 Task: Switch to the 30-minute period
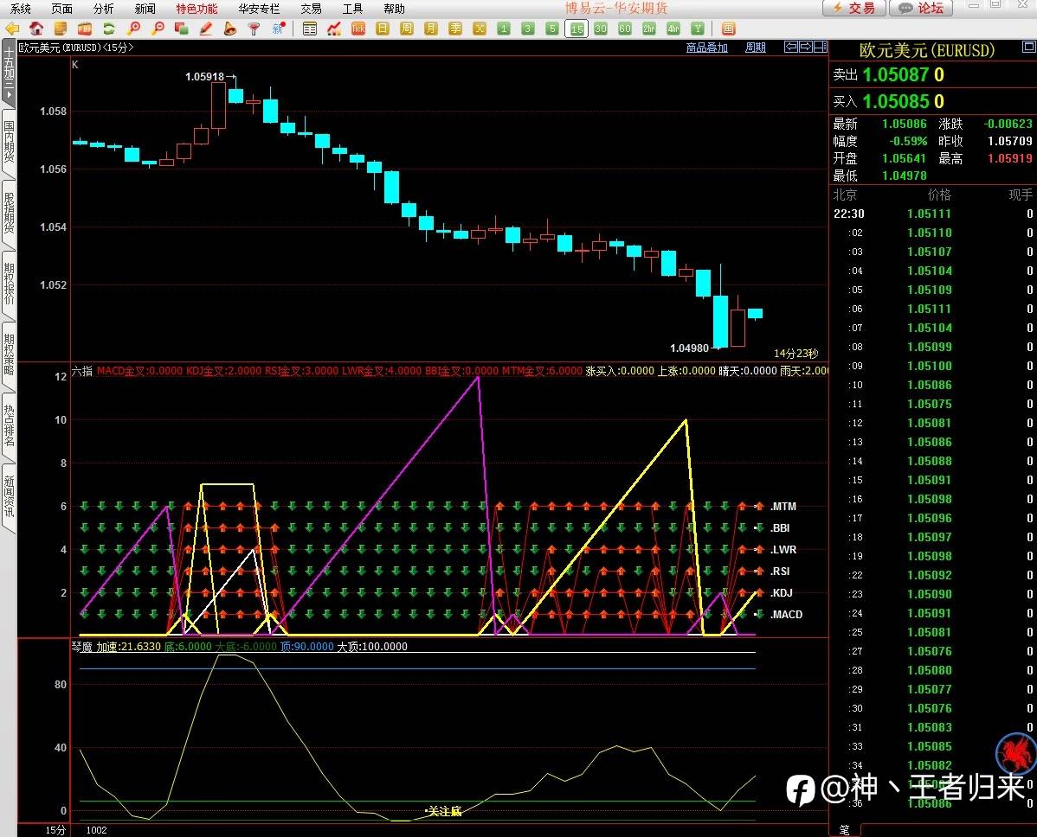pyautogui.click(x=600, y=29)
